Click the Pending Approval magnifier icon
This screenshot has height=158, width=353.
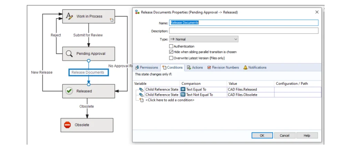click(69, 53)
